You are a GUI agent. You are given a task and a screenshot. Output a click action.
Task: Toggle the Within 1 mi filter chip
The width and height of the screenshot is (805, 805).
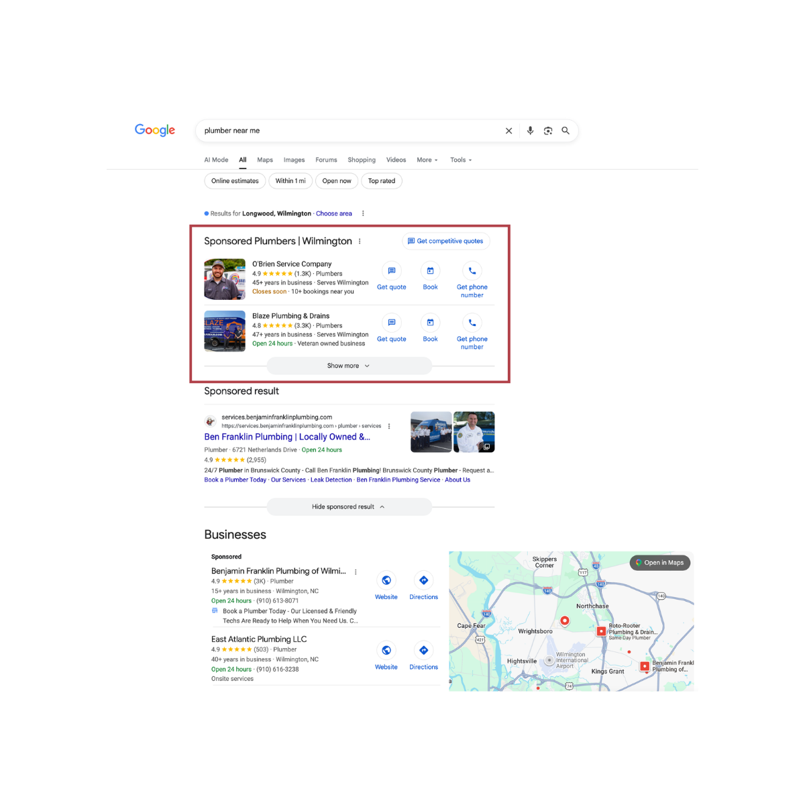click(290, 181)
